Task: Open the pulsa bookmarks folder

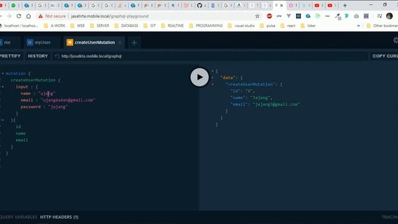Action: pos(267,26)
